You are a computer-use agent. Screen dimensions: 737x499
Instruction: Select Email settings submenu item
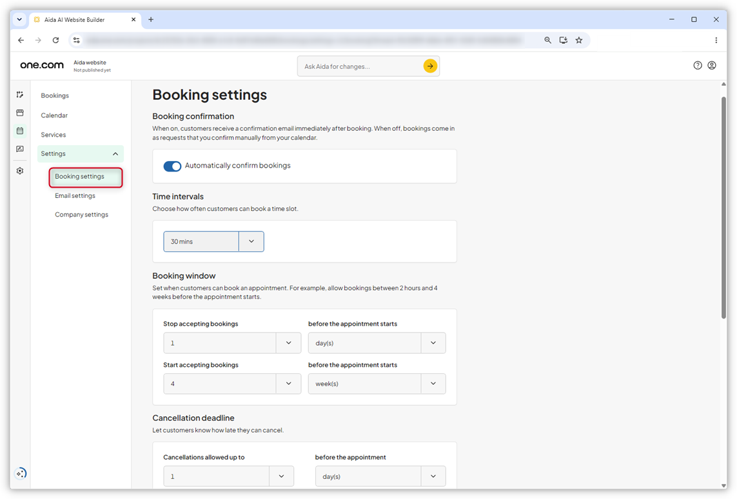coord(75,196)
